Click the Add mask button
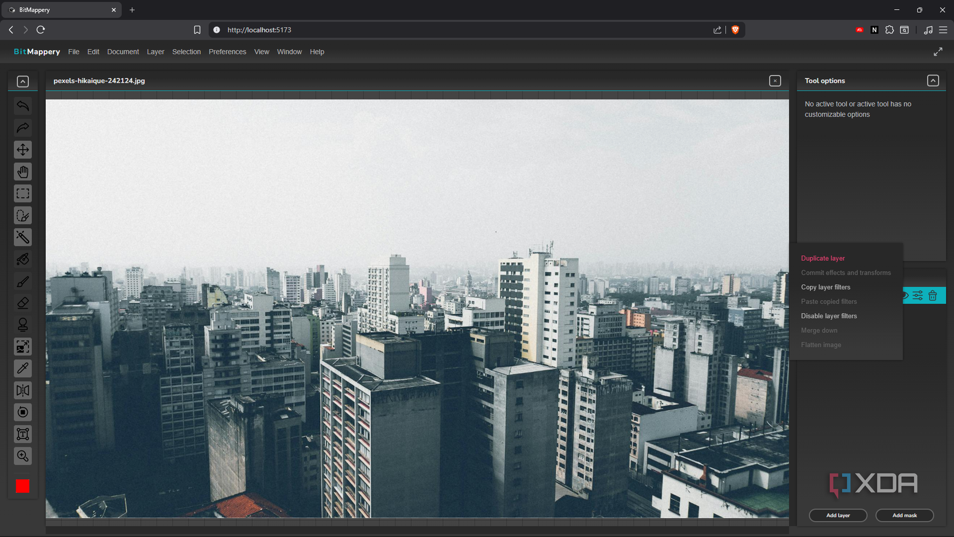This screenshot has height=537, width=954. (904, 516)
